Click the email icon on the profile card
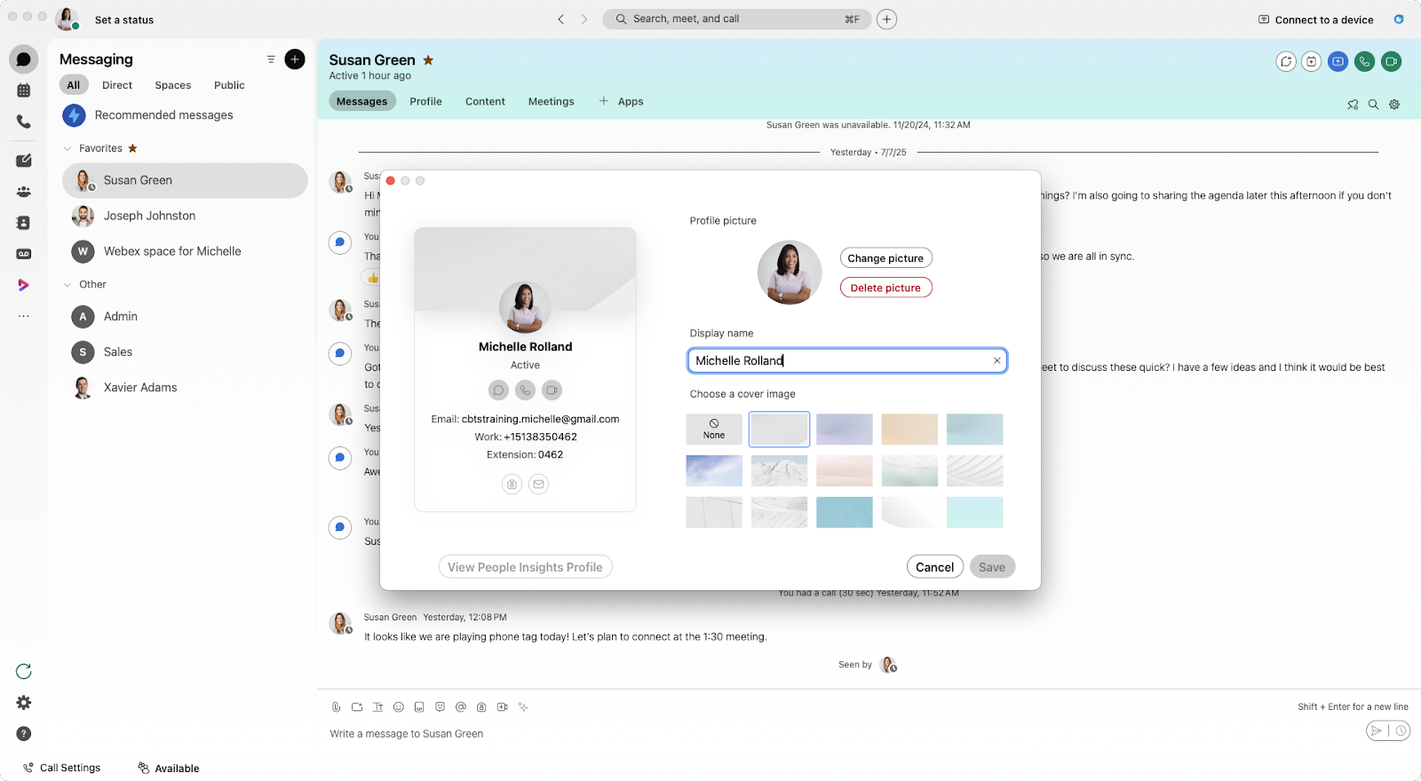This screenshot has height=781, width=1421. coord(538,484)
